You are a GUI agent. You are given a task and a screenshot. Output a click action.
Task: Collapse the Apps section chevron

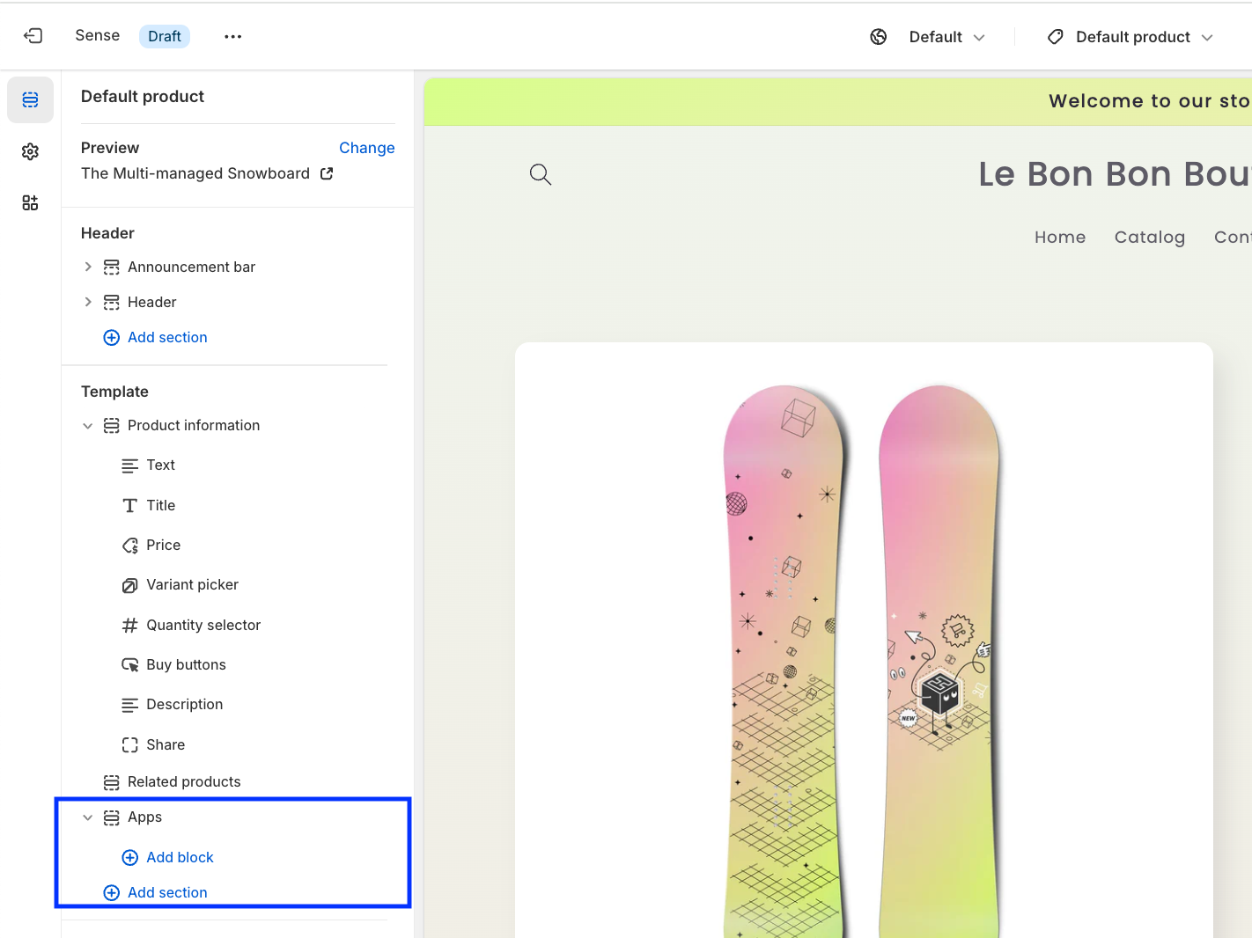pos(88,817)
